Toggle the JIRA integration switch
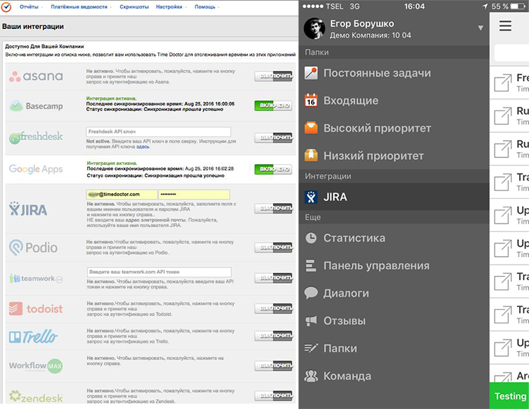 [x=274, y=208]
